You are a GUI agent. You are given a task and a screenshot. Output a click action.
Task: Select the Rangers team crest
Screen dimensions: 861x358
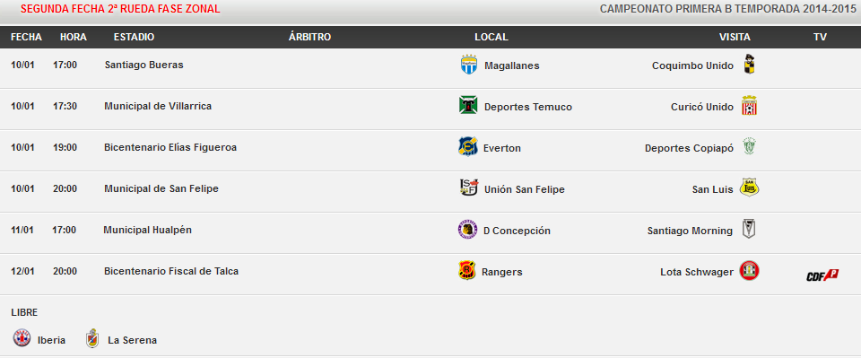466,271
